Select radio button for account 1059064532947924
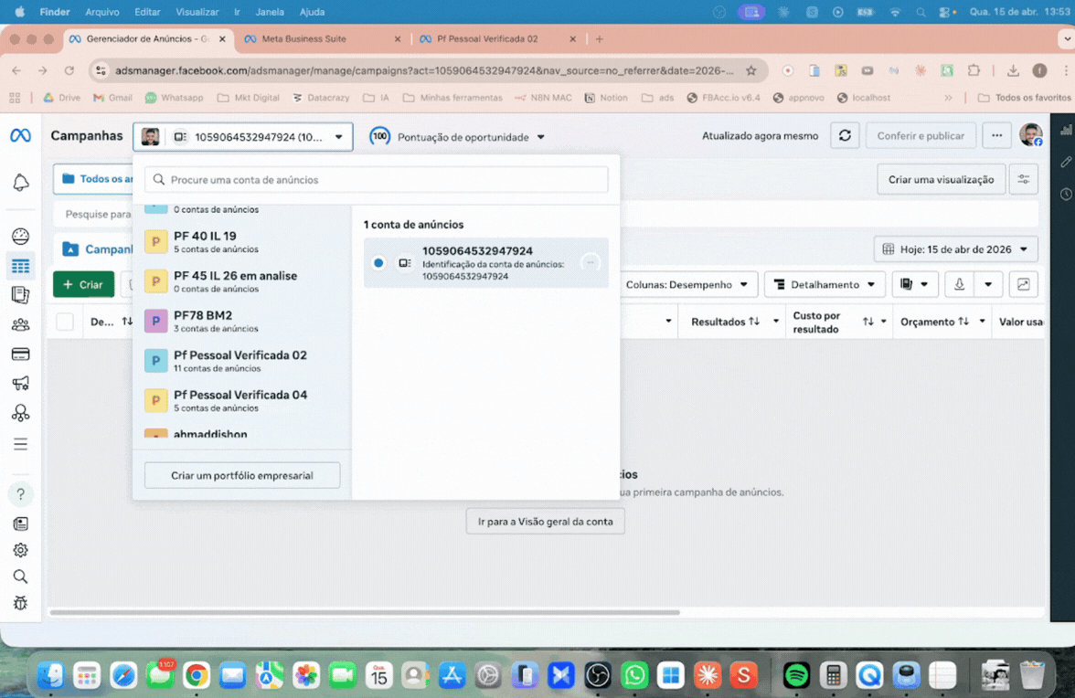The image size is (1075, 698). pos(378,263)
